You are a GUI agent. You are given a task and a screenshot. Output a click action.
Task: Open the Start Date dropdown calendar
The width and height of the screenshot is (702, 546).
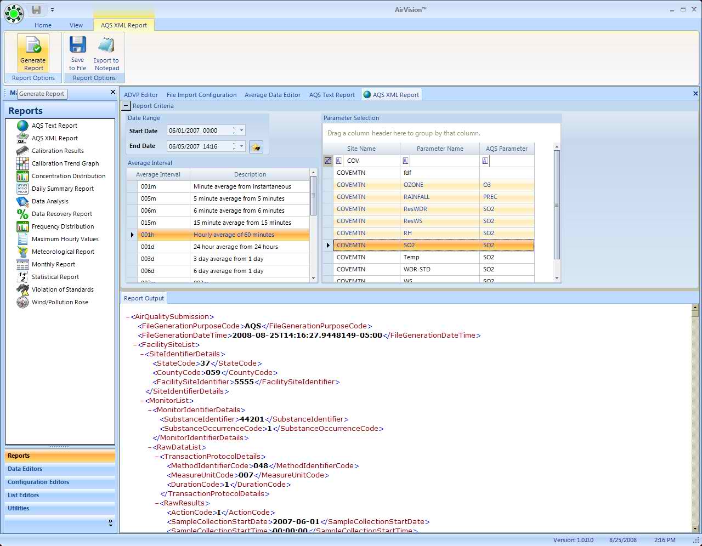coord(241,130)
